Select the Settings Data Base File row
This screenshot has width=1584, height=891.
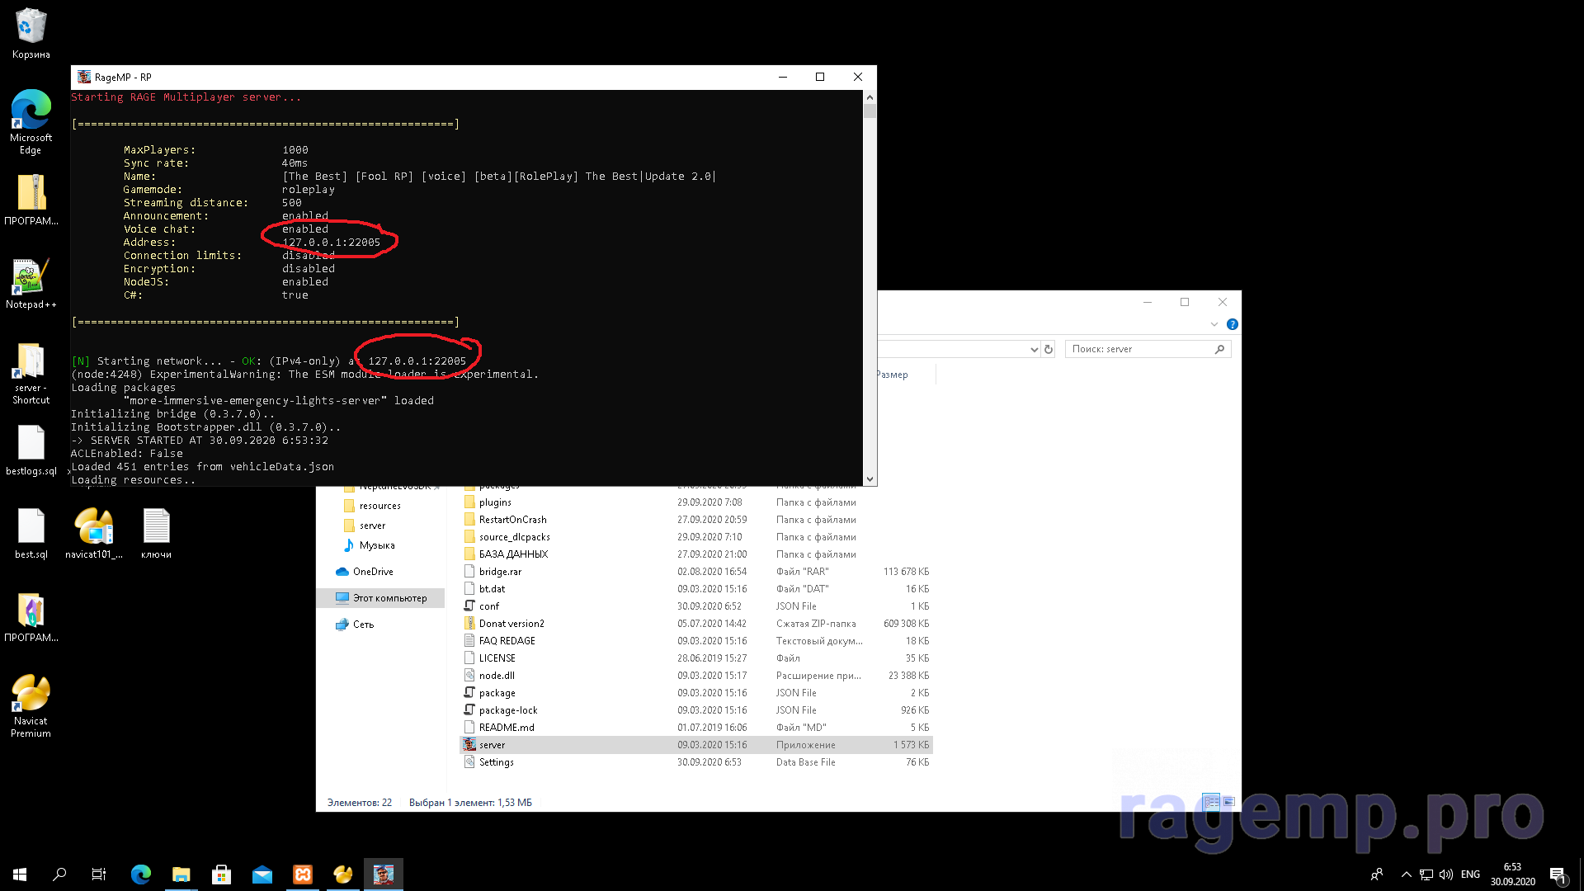(x=696, y=762)
